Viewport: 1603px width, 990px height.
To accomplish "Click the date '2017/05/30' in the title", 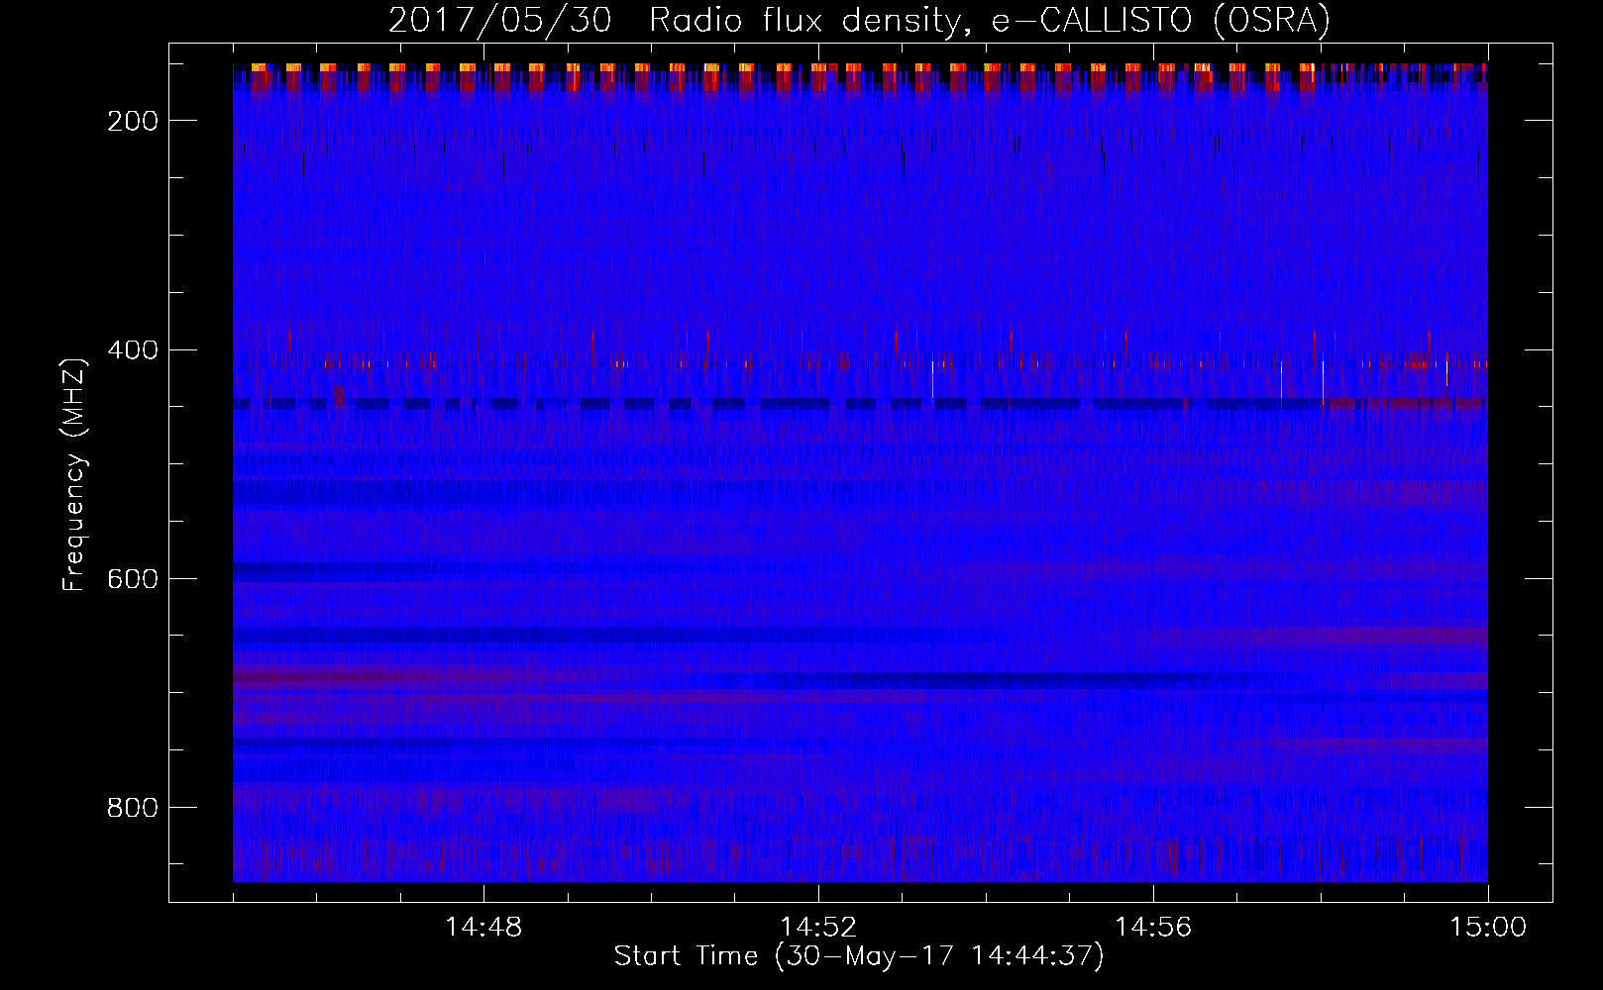I will click(x=500, y=21).
